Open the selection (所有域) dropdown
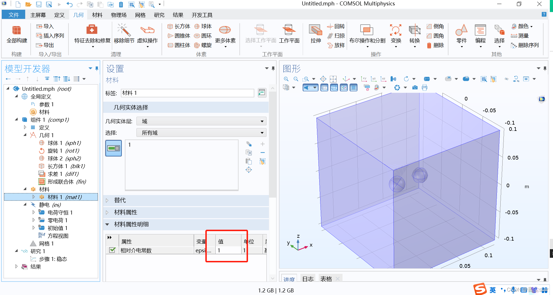The image size is (553, 295). point(201,133)
